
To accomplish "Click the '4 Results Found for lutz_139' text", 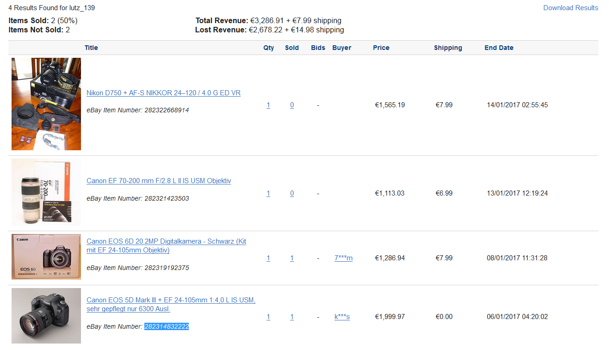I will [x=52, y=8].
